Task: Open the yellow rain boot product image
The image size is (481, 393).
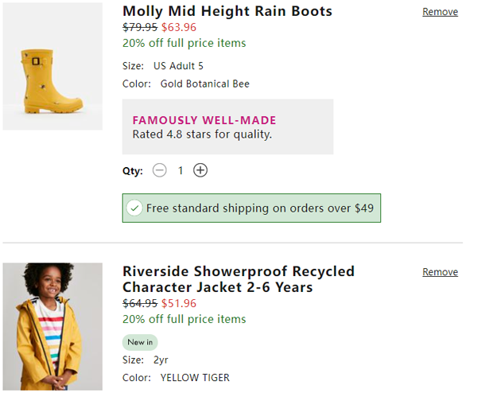Action: click(52, 66)
